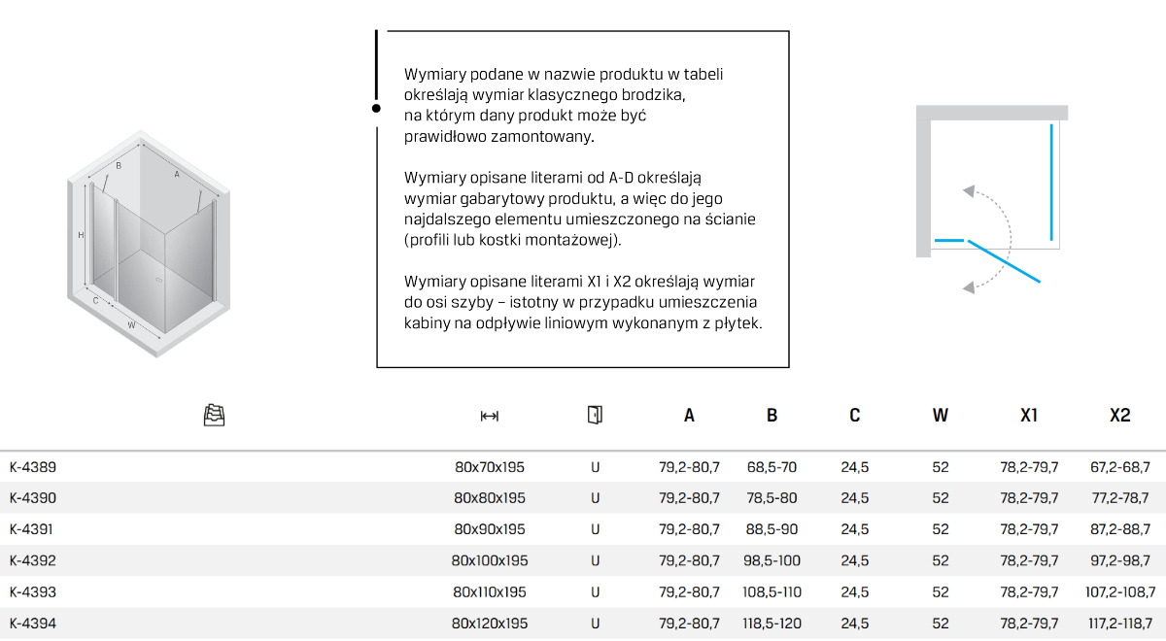The height and width of the screenshot is (641, 1166).
Task: Click the door type icon in header
Action: tap(595, 416)
